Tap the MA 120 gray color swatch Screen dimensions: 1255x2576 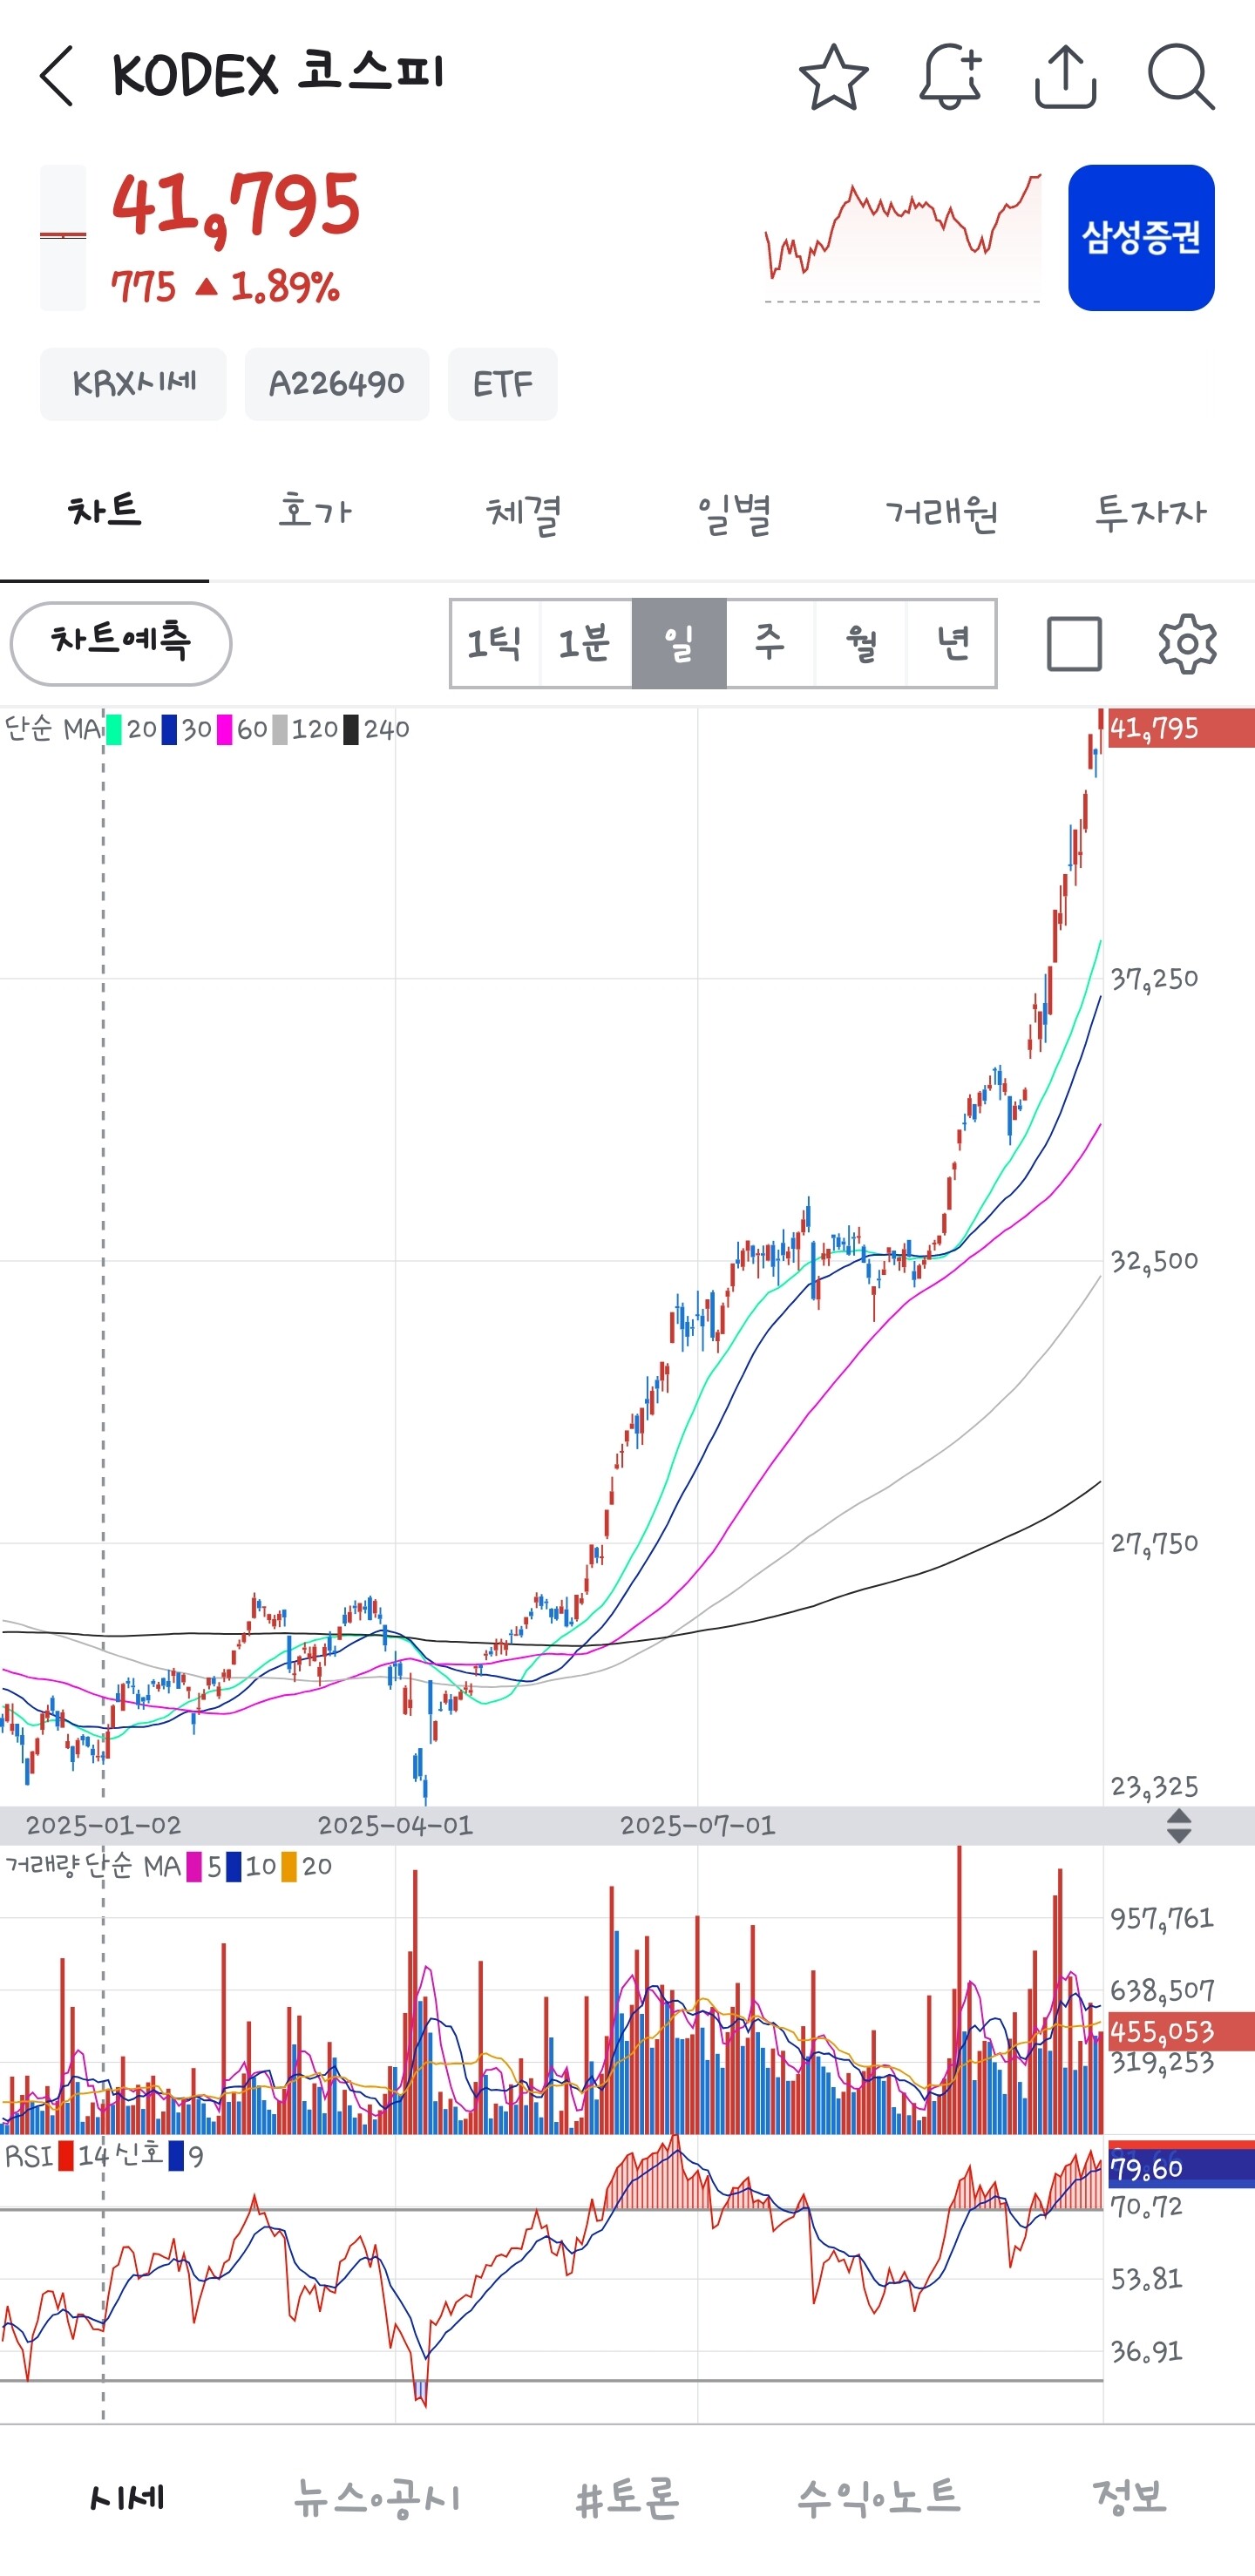click(x=280, y=730)
